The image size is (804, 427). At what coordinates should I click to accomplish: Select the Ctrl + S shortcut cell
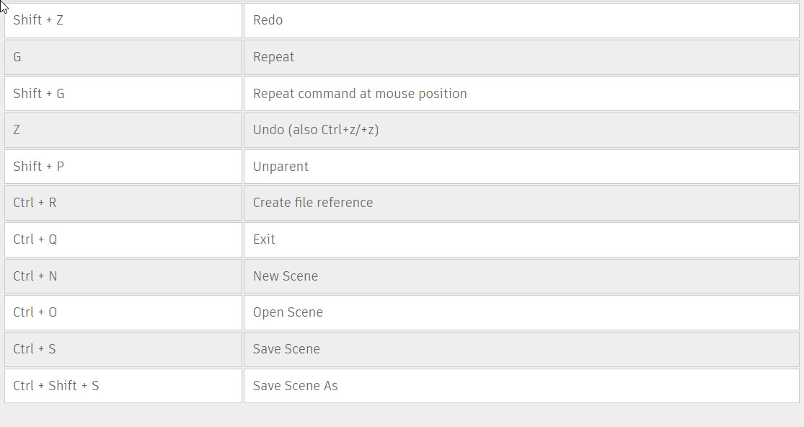coord(123,350)
